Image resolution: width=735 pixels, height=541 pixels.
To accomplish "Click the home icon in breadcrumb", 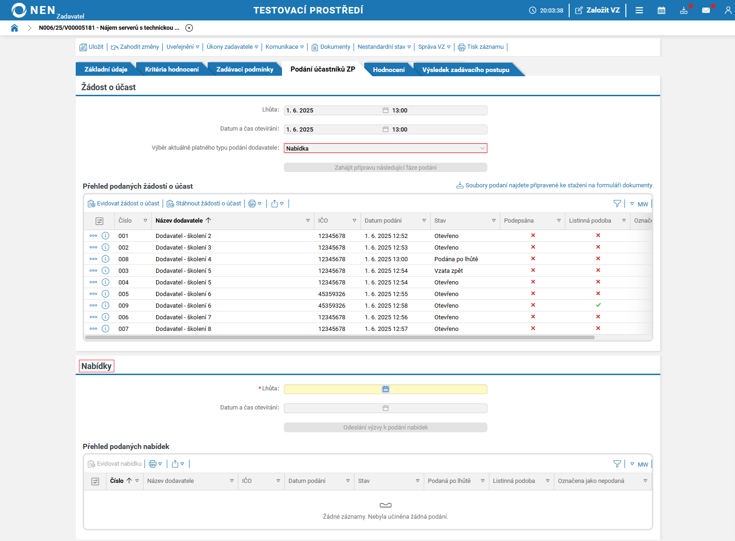I will 14,28.
